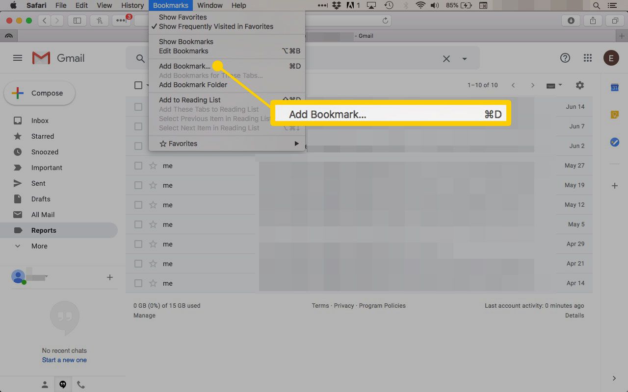Screen dimensions: 628x392
Task: Star the Apr 21 email
Action: [153, 264]
